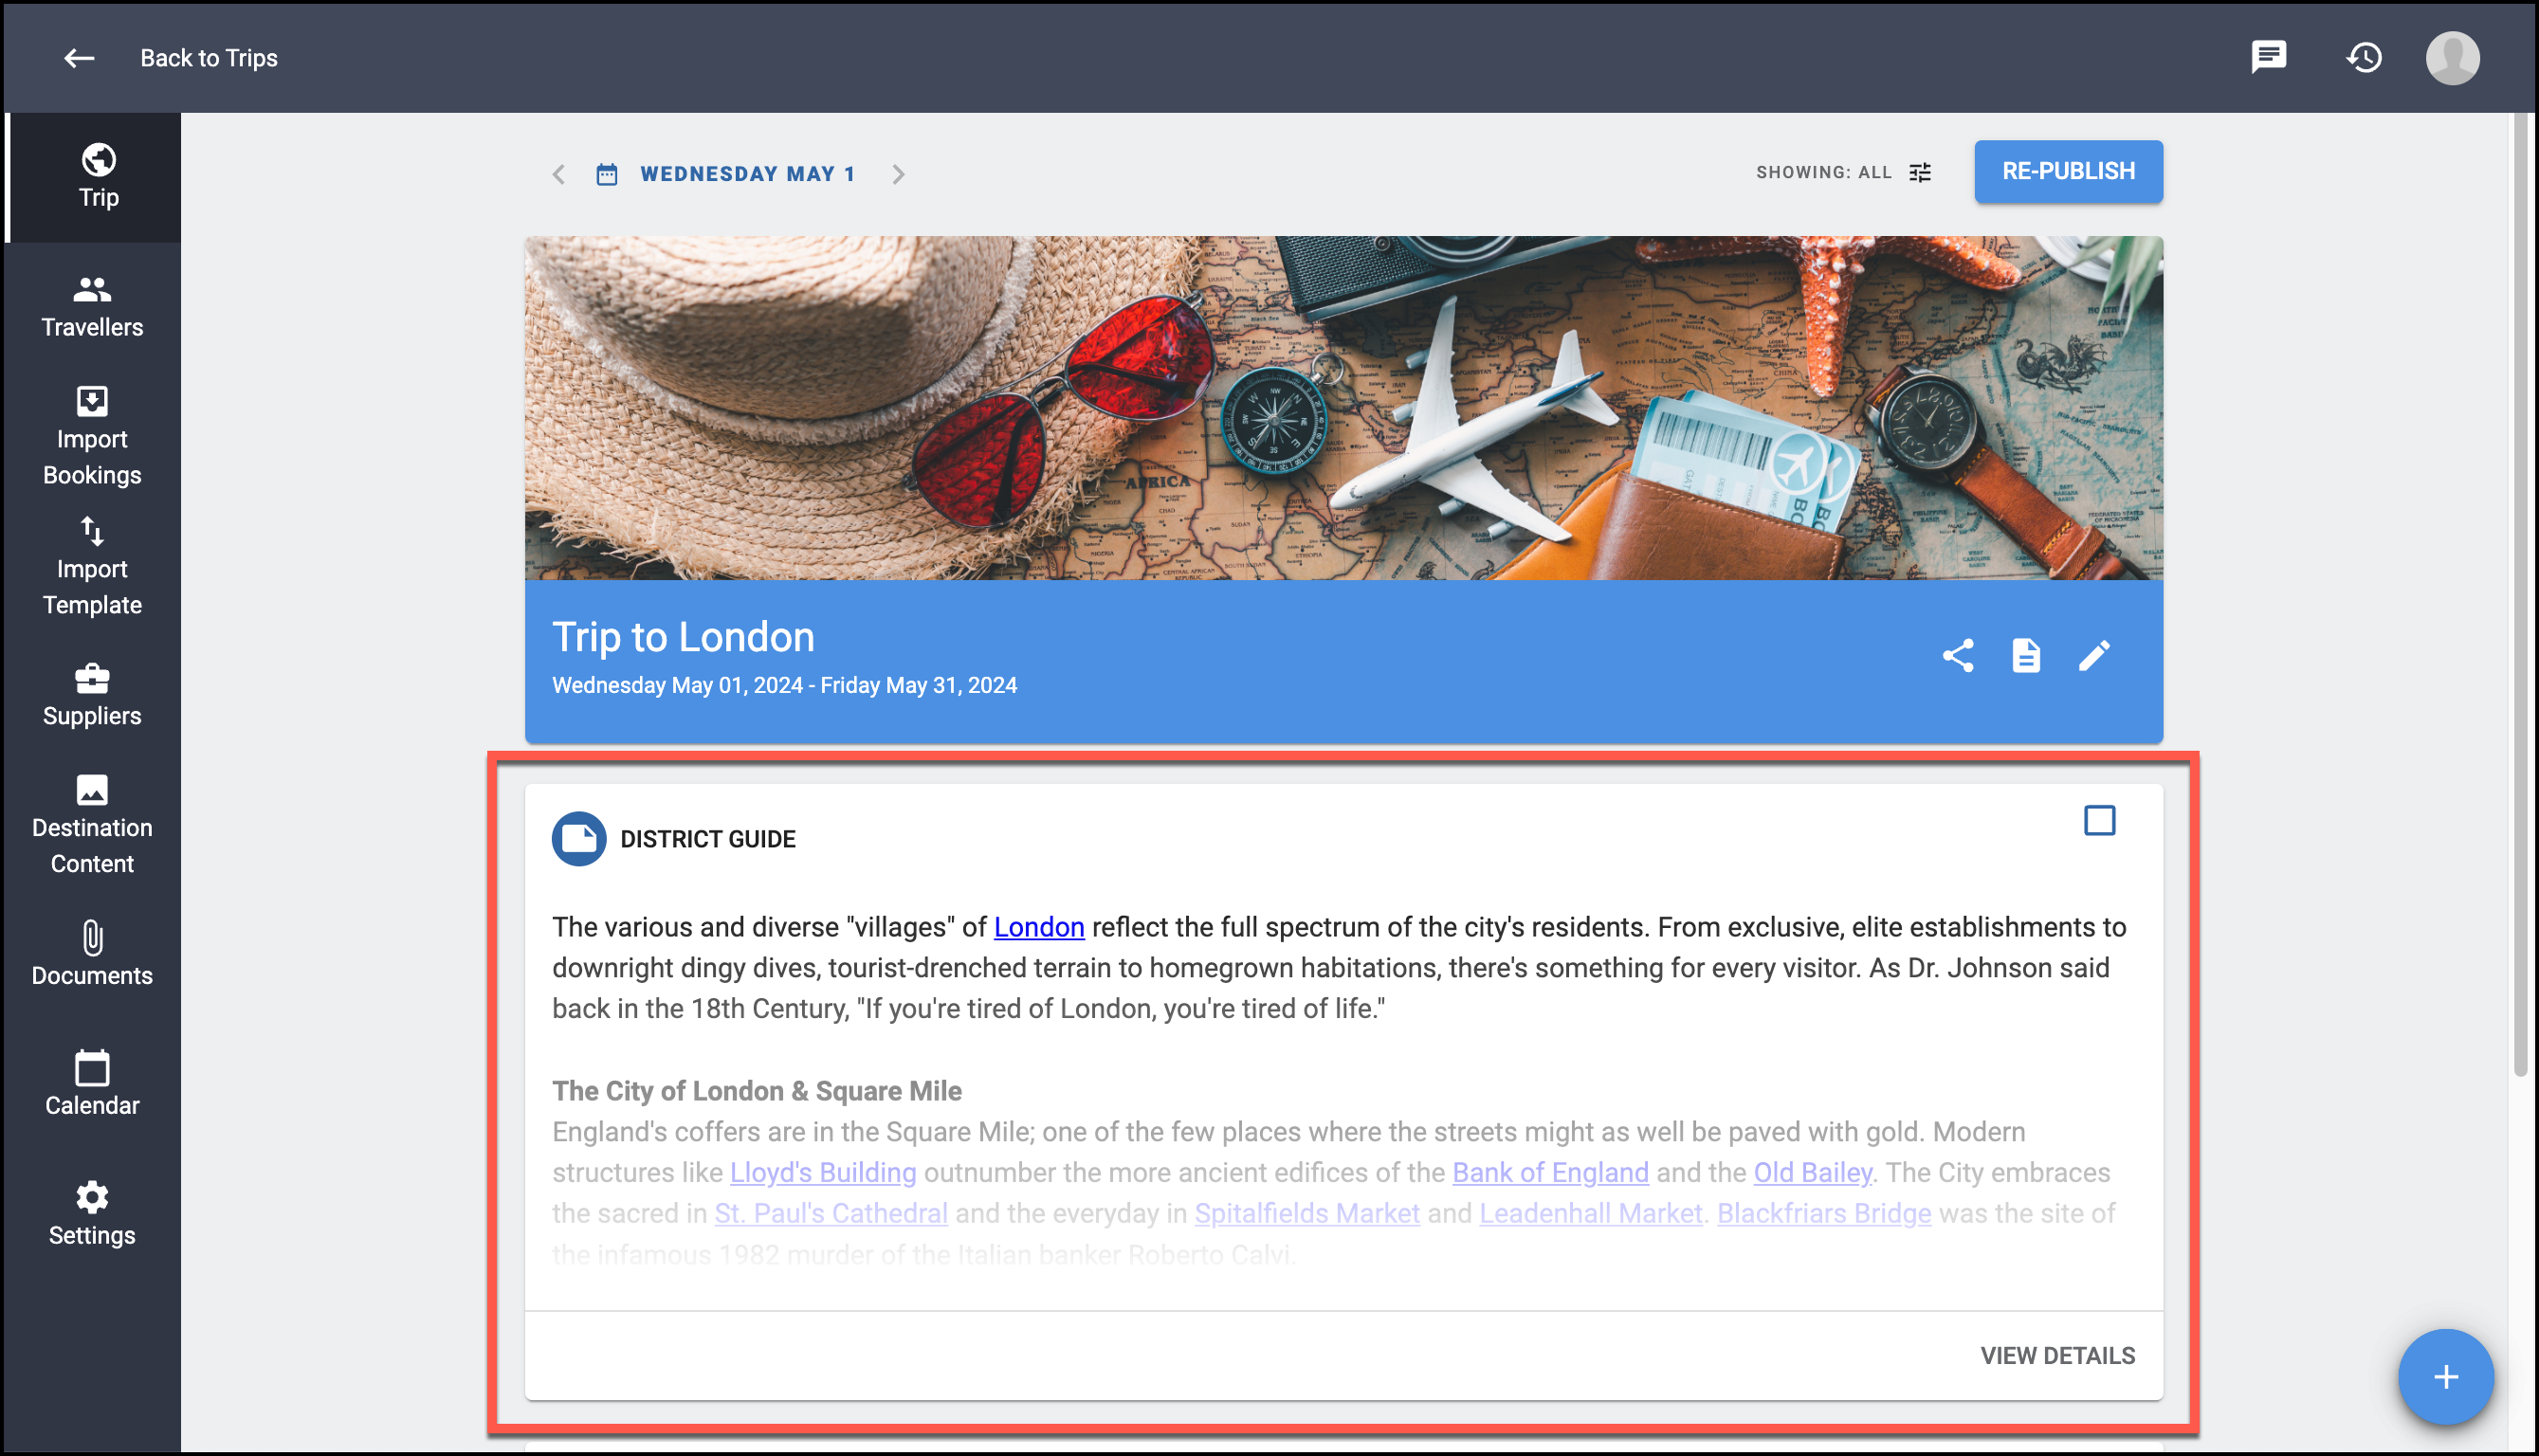Screen dimensions: 2539x1456
Task: Open the London hyperlink
Action: click(1039, 927)
